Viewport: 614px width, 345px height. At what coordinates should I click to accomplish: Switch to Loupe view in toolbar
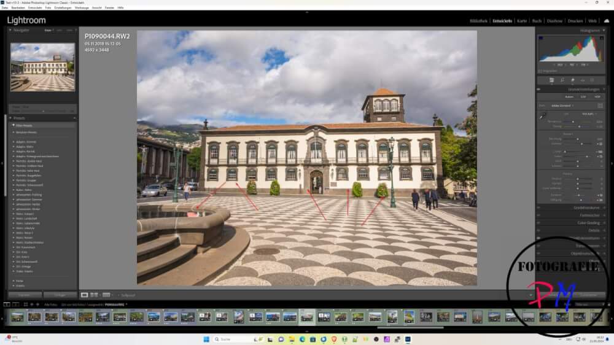click(84, 295)
